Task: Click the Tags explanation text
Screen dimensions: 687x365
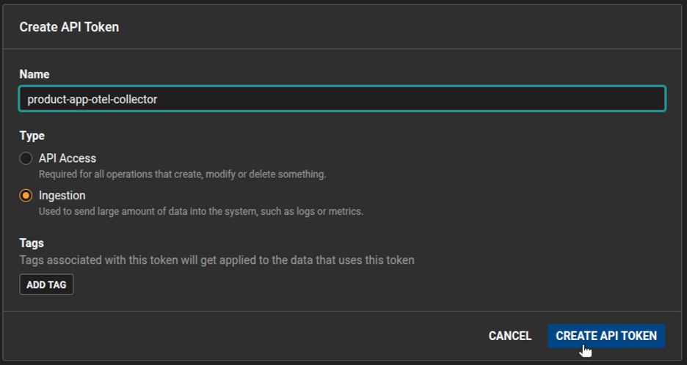Action: pyautogui.click(x=217, y=260)
